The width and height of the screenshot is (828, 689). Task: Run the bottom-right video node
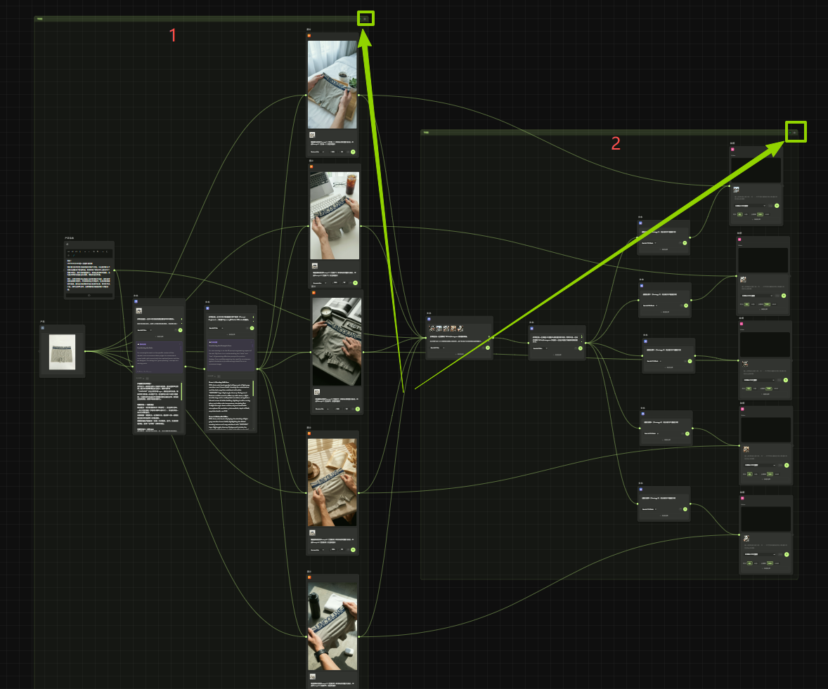pos(785,553)
